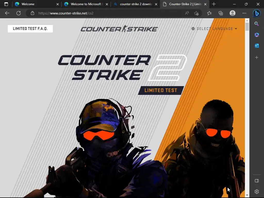Open a new tab with plus button
The height and width of the screenshot is (198, 264).
pos(214,4)
